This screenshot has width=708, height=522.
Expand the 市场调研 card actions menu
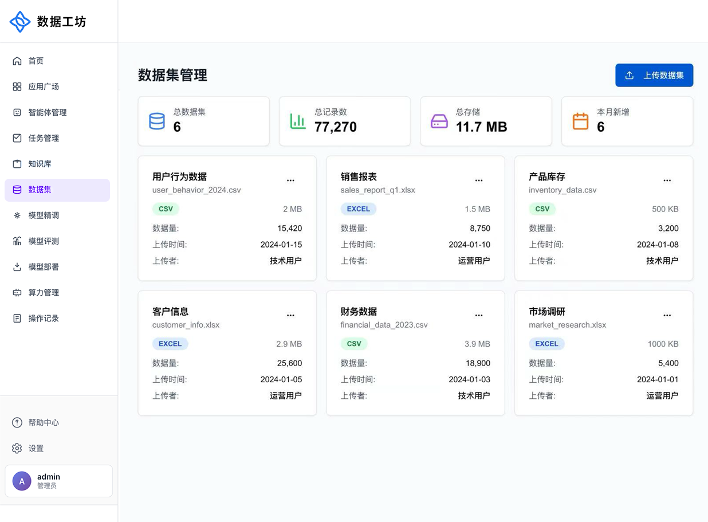pos(667,315)
